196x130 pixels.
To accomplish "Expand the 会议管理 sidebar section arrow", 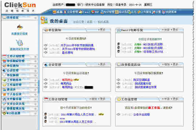I will coord(35,71).
